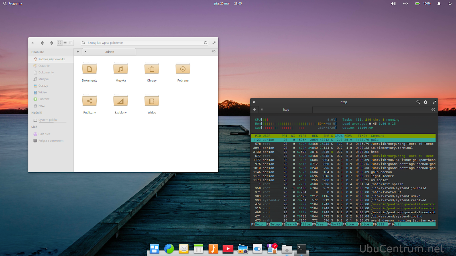
Task: Collapse the Nośniki sidebar section
Action: [37, 113]
